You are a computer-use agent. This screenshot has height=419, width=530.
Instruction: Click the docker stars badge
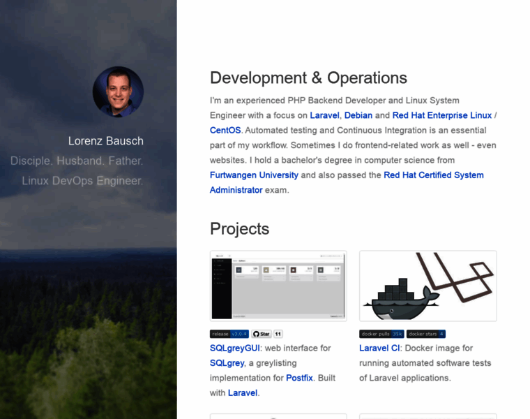point(425,334)
